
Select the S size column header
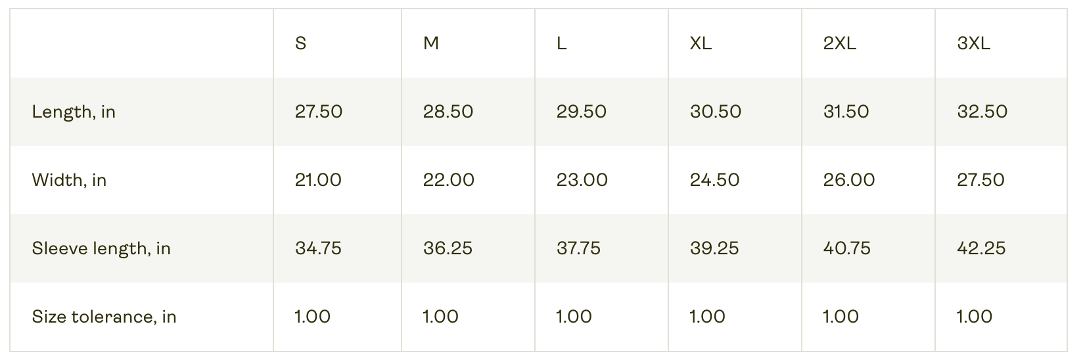(x=300, y=43)
